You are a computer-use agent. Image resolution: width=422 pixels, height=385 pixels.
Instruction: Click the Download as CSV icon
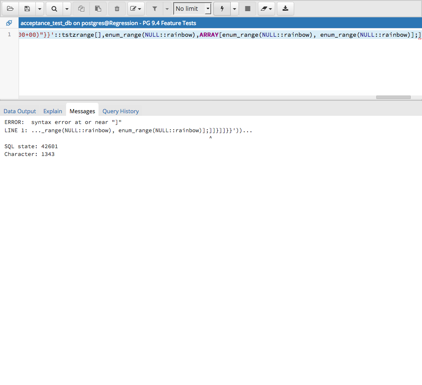pos(285,9)
